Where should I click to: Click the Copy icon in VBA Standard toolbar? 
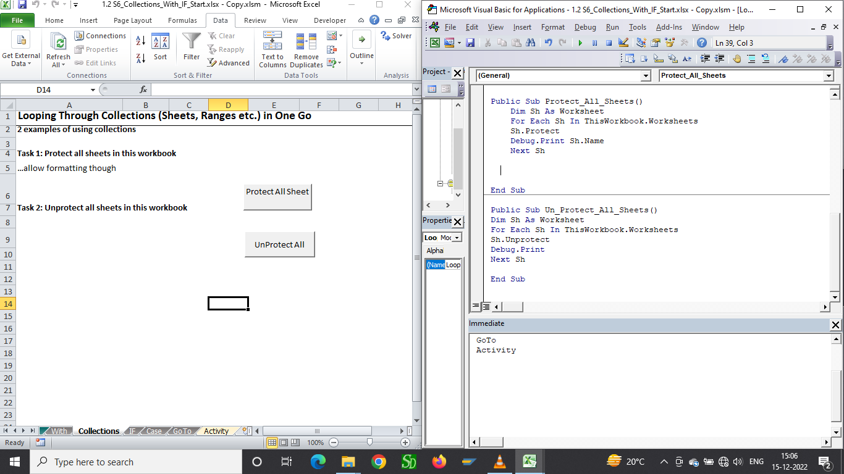[502, 43]
